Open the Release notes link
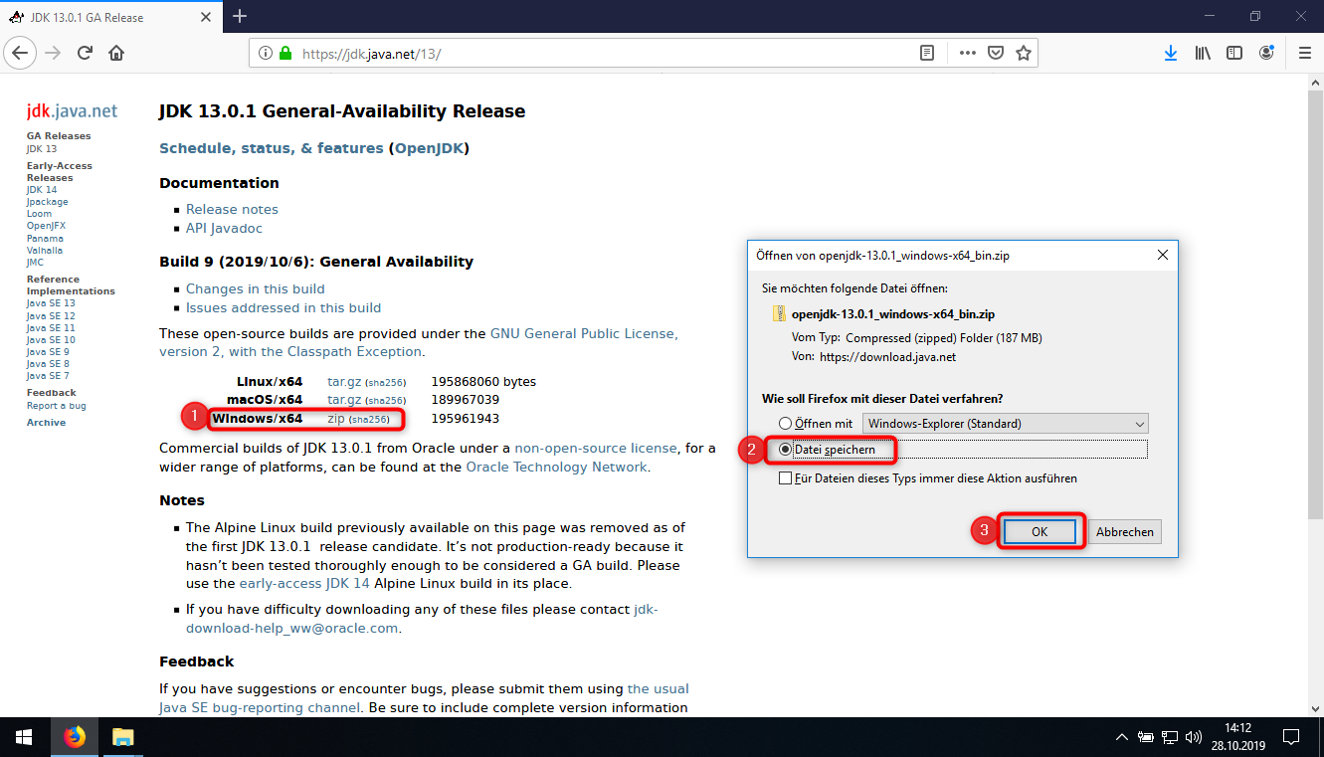Image resolution: width=1324 pixels, height=757 pixels. (x=232, y=209)
